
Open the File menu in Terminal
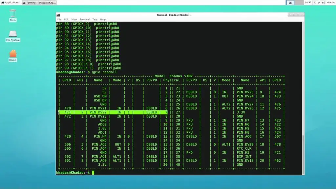59,19
